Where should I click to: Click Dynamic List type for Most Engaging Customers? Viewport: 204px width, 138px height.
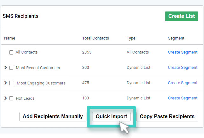click(x=139, y=83)
